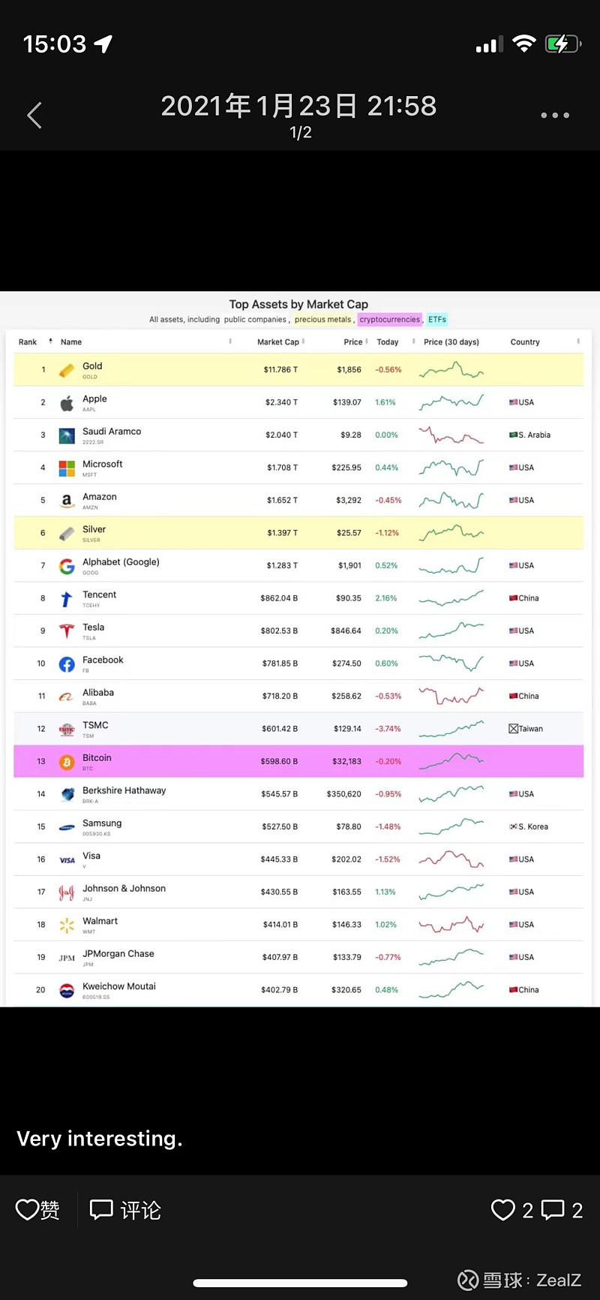Open the three-dot more options menu
The image size is (600, 1300).
click(x=555, y=116)
